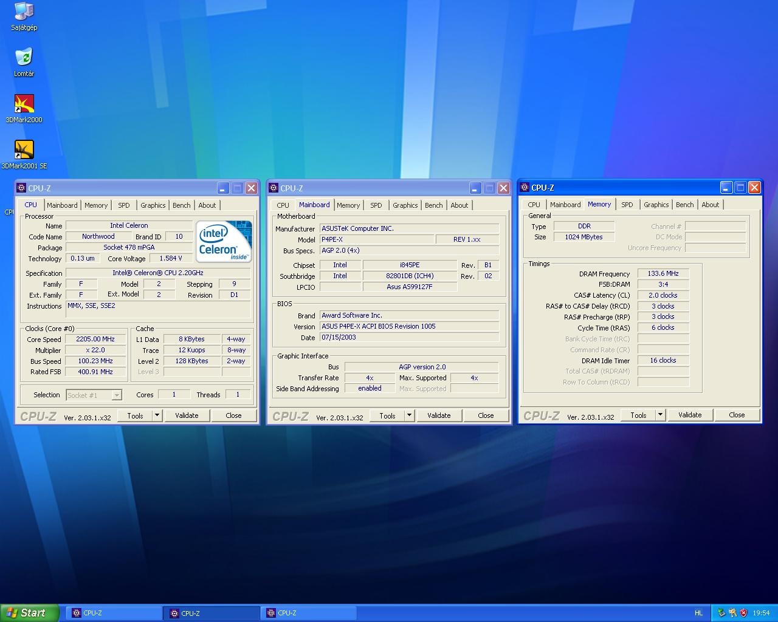This screenshot has height=622, width=778.
Task: Click the taskbar clock showing 19:54
Action: [x=761, y=613]
